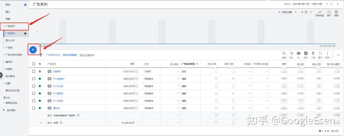Screen dimensions: 344x136
Task: Open the table search (搜索) tool
Action: [284, 53]
